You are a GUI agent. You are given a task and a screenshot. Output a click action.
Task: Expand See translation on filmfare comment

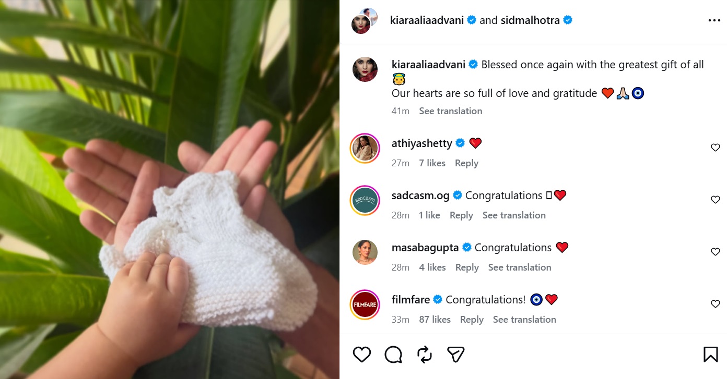point(524,320)
